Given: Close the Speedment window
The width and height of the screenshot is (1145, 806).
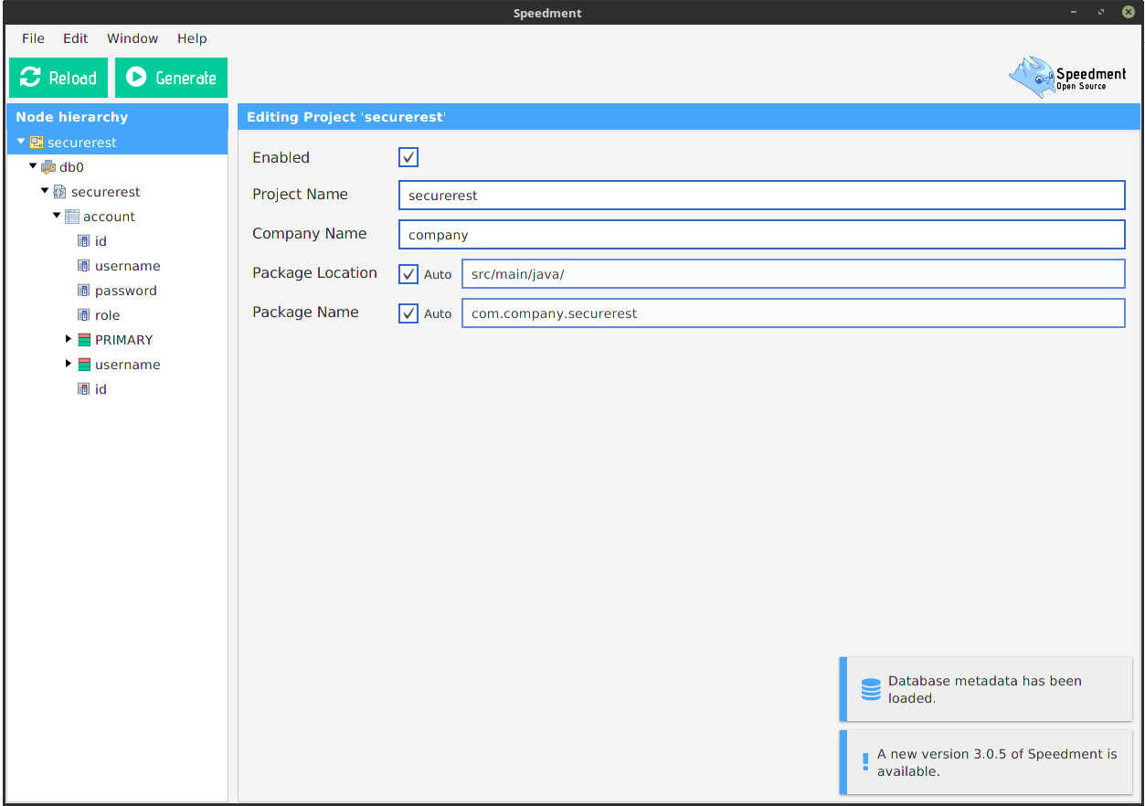Looking at the screenshot, I should coord(1129,13).
